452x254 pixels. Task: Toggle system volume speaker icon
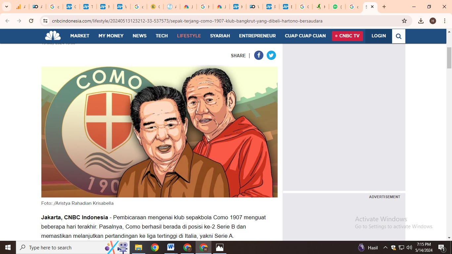[409, 247]
